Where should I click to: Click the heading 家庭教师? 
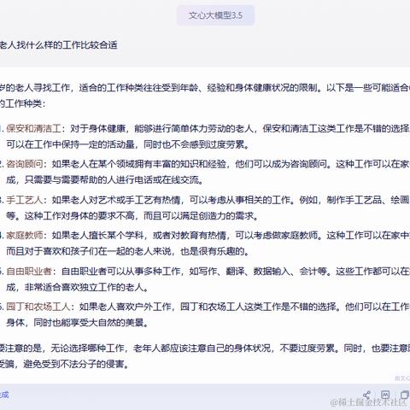tap(25, 235)
